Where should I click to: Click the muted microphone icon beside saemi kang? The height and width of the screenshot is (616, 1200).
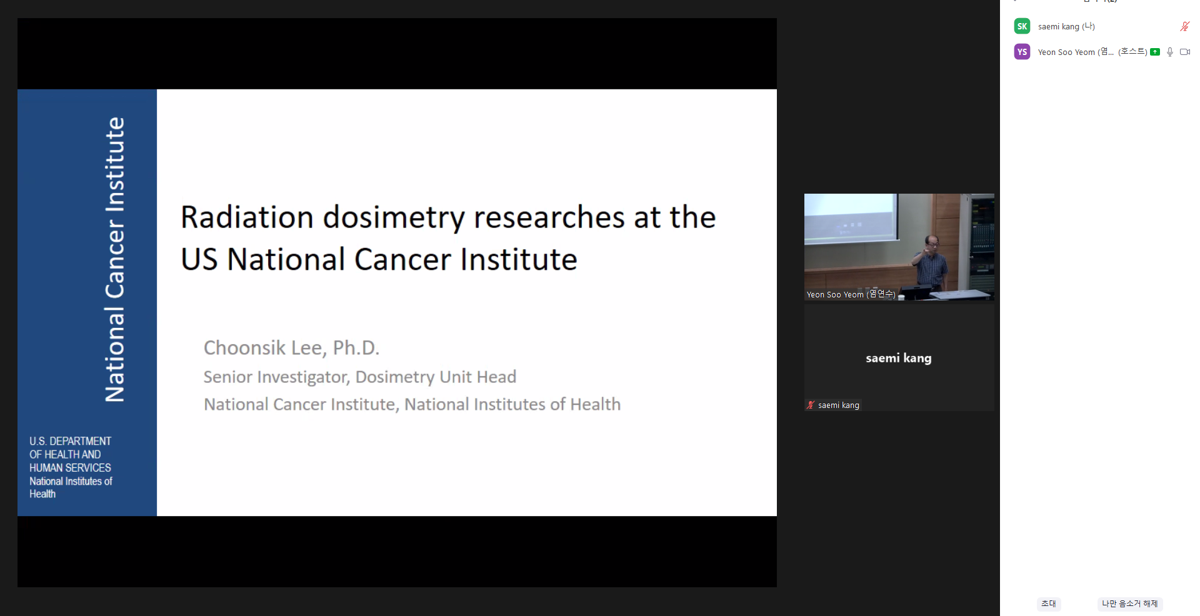(x=1184, y=26)
